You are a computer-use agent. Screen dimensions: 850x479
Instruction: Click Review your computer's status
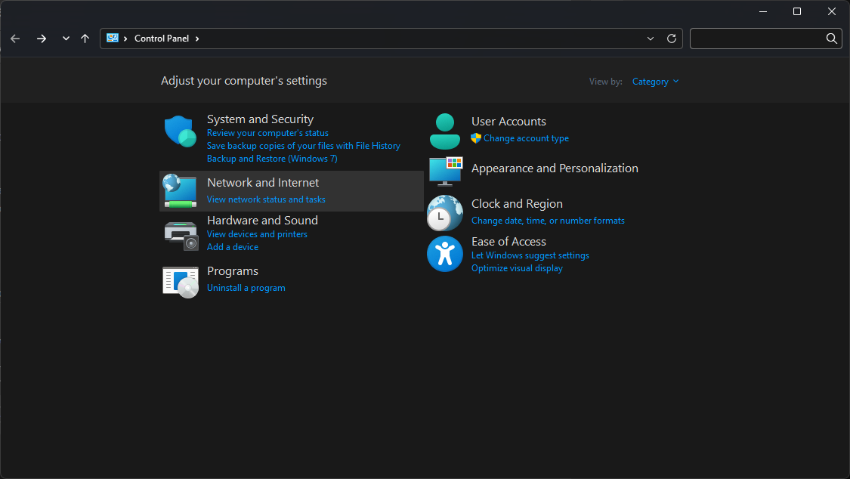tap(267, 133)
